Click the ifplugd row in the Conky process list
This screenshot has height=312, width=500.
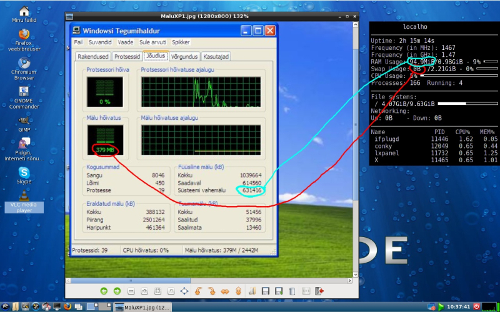pyautogui.click(x=434, y=139)
